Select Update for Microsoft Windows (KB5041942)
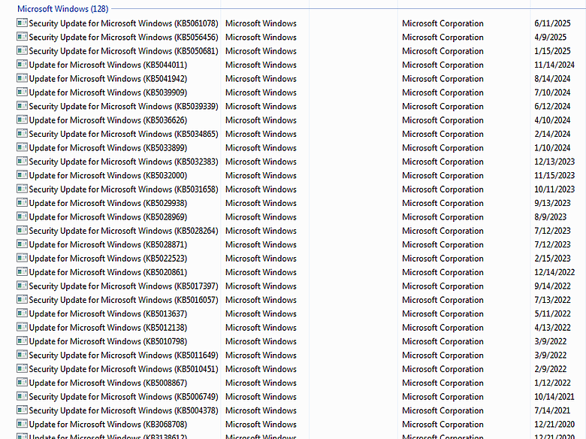The image size is (586, 439). coord(108,78)
